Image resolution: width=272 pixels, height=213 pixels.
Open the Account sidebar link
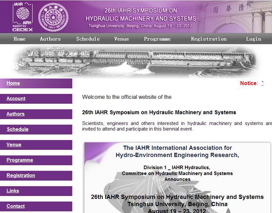click(x=16, y=98)
